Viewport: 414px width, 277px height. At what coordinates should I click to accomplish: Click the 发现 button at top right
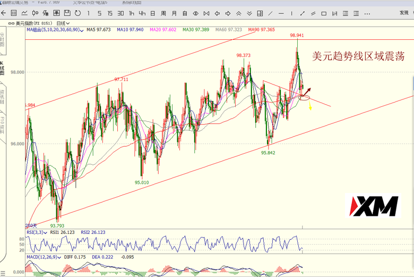click(404, 13)
